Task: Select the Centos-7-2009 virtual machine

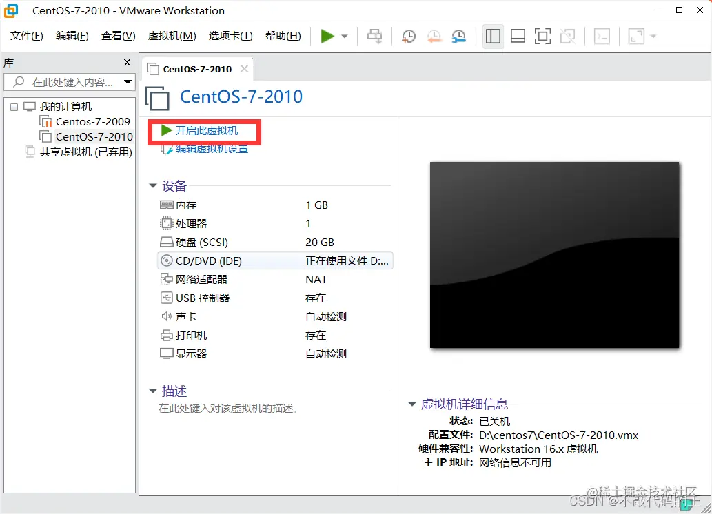Action: [x=92, y=122]
